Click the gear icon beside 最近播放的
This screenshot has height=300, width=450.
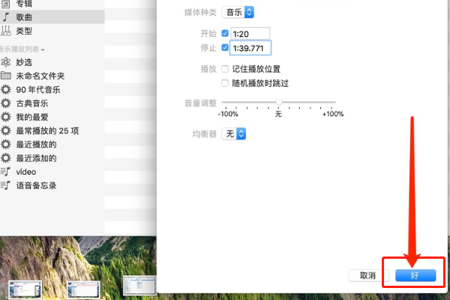pos(6,145)
